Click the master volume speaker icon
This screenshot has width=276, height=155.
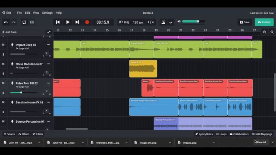click(x=179, y=22)
